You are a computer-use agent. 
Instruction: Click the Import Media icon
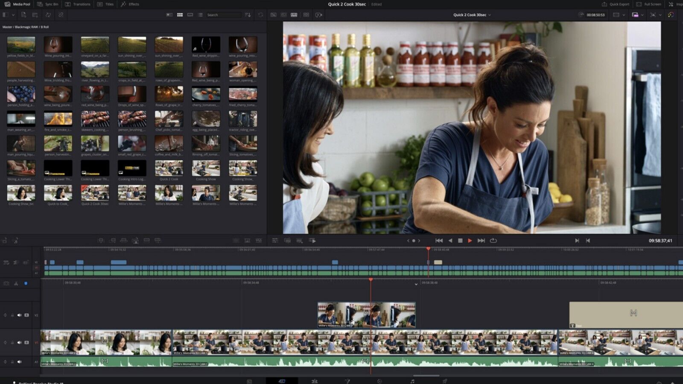(x=23, y=15)
